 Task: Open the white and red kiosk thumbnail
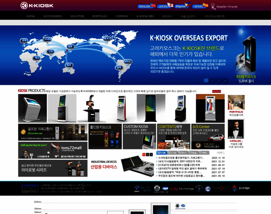click(122, 108)
